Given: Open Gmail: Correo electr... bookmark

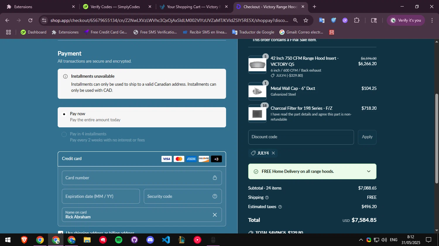Looking at the screenshot, I should (x=301, y=32).
